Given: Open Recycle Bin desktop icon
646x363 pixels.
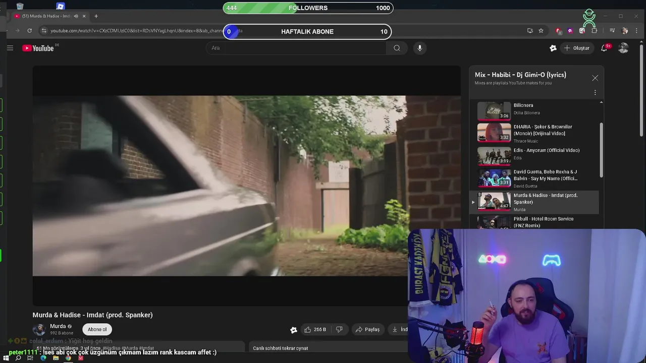Looking at the screenshot, I should point(20,6).
